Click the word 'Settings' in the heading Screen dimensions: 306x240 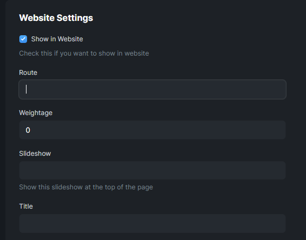[75, 18]
